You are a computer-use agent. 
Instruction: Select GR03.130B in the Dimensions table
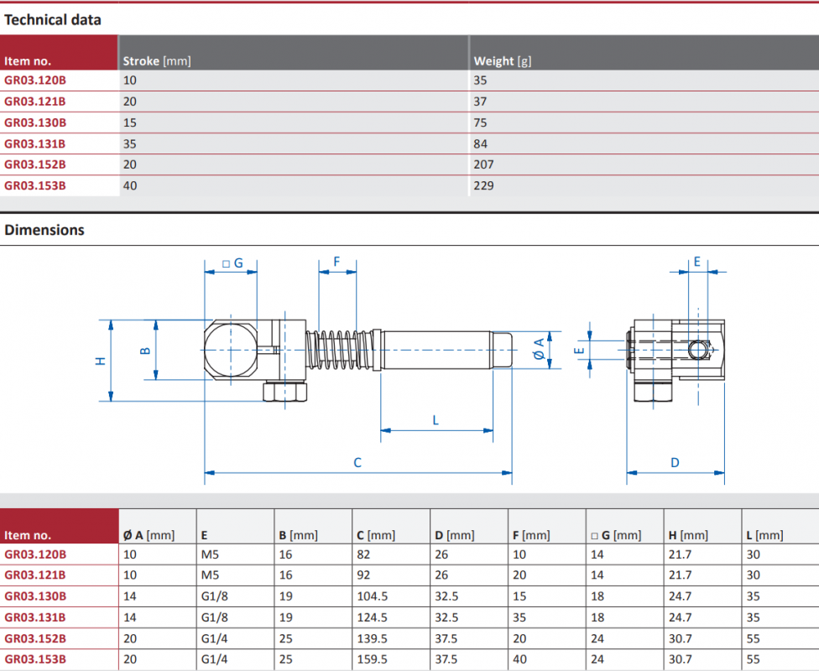click(35, 596)
